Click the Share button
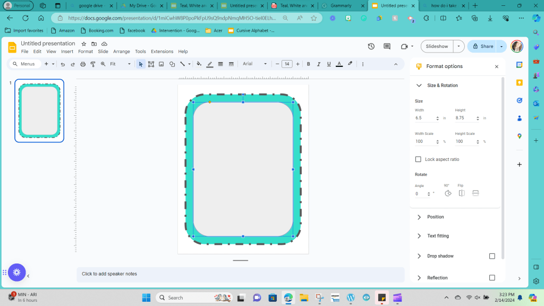Screen dimensions: 544x306 point(482,47)
